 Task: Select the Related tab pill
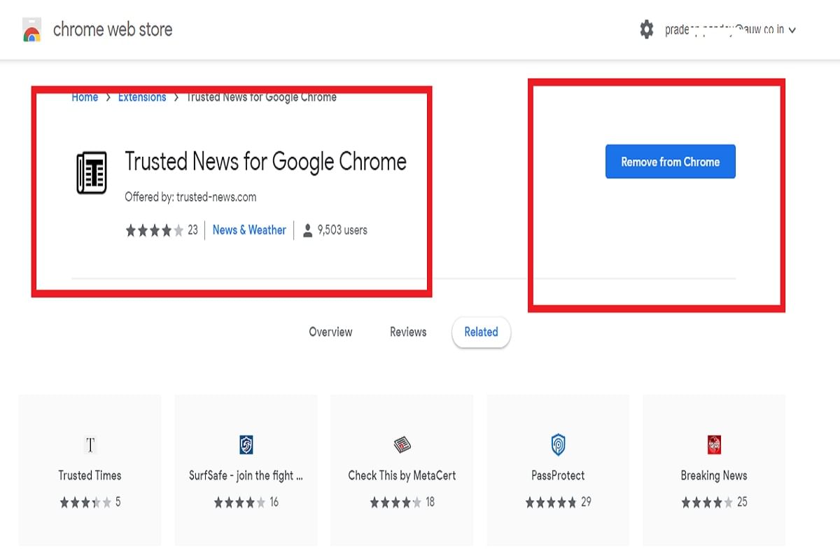pyautogui.click(x=481, y=332)
